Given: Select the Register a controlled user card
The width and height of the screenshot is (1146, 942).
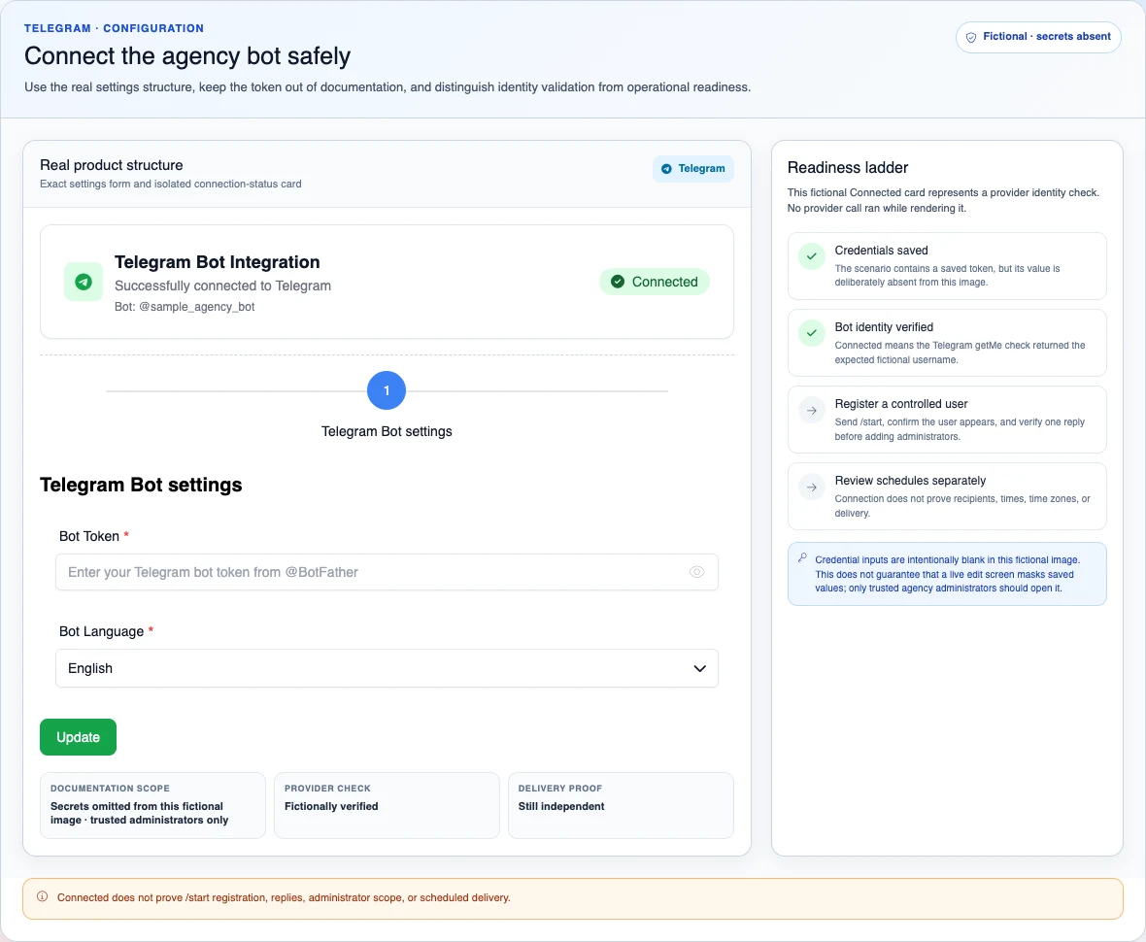Looking at the screenshot, I should (x=947, y=420).
